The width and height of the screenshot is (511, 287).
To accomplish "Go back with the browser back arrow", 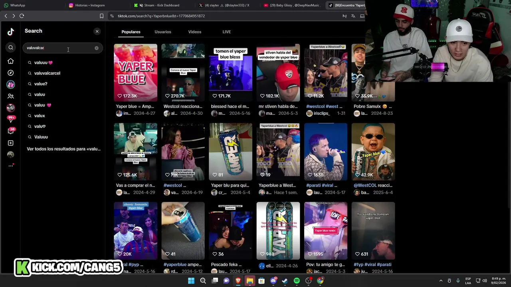I will [6, 16].
